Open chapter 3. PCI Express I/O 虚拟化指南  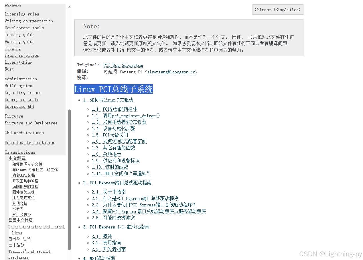[x=116, y=227]
